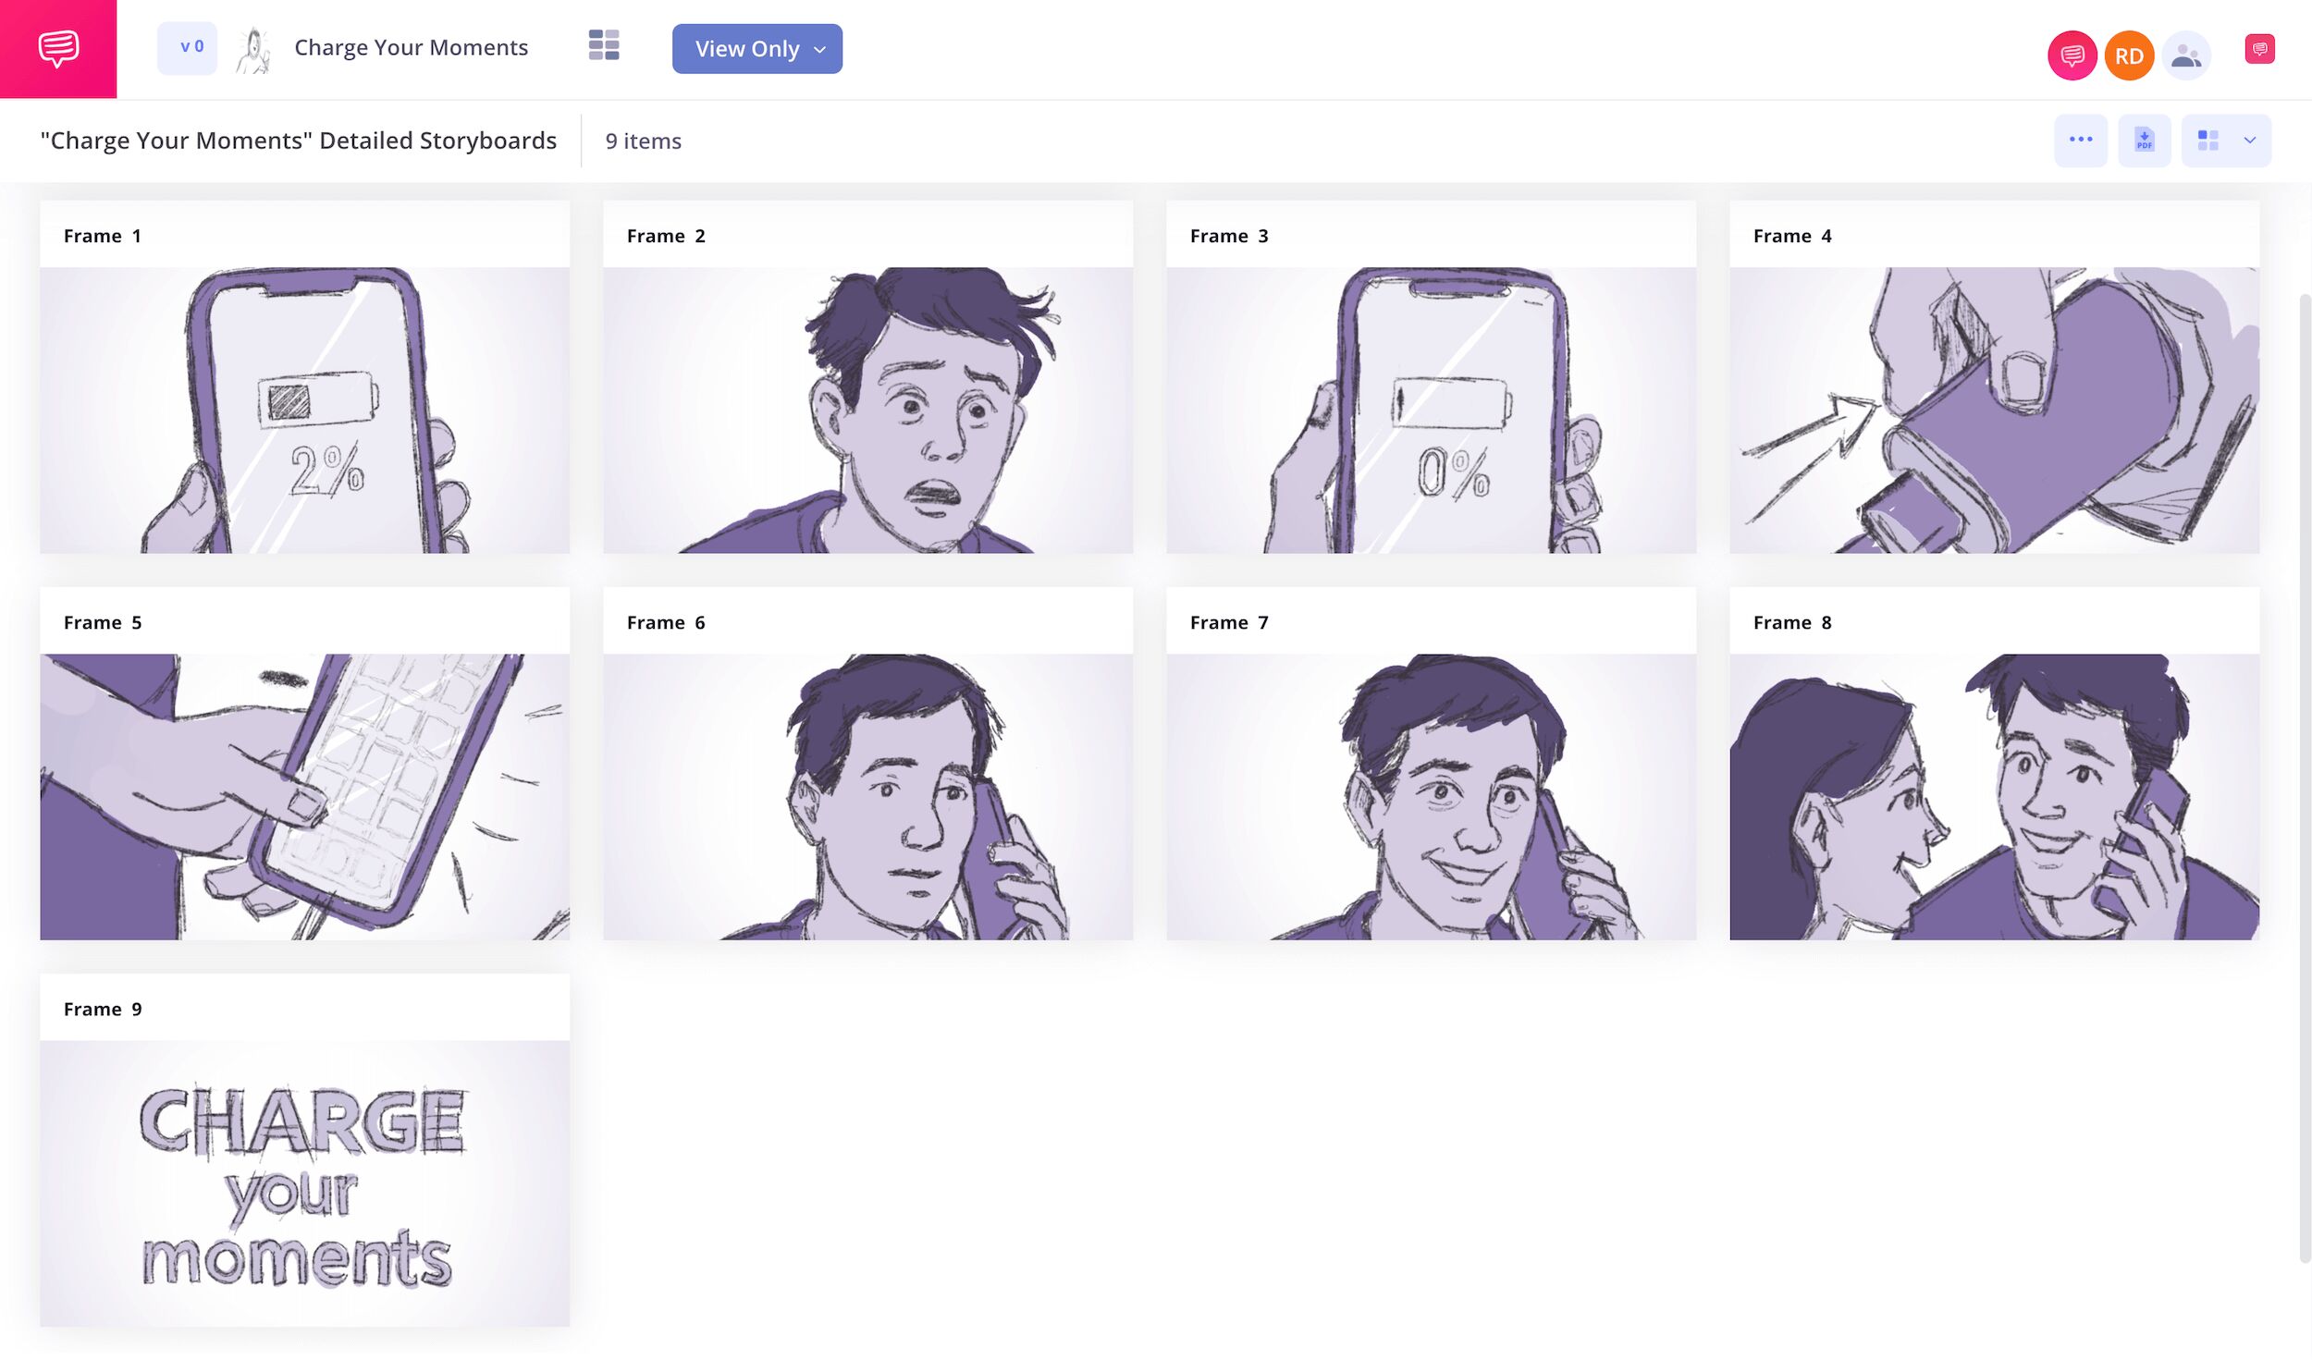Screen dimensions: 2312x1360
Task: Open the grid dashboard icon in header
Action: [x=604, y=45]
